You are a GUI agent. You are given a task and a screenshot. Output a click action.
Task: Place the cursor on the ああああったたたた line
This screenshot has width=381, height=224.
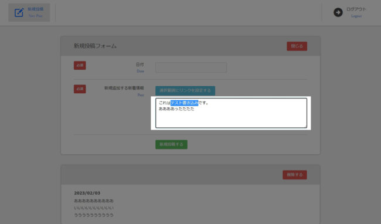(176, 109)
